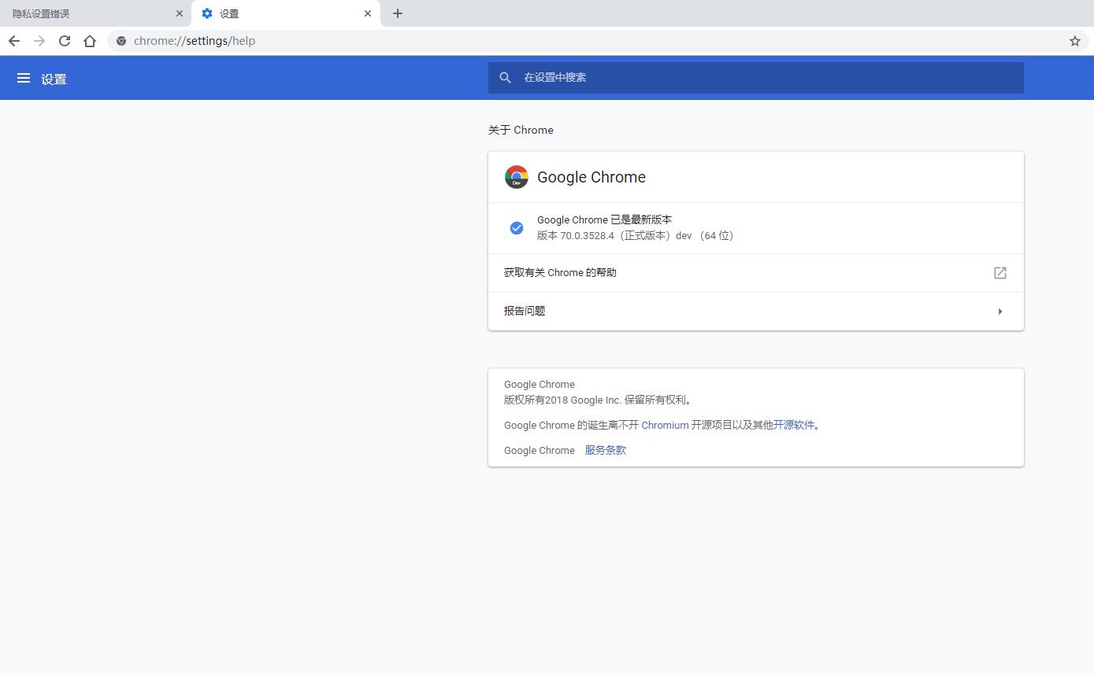
Task: Click the Google Chrome Dev logo
Action: pyautogui.click(x=517, y=177)
